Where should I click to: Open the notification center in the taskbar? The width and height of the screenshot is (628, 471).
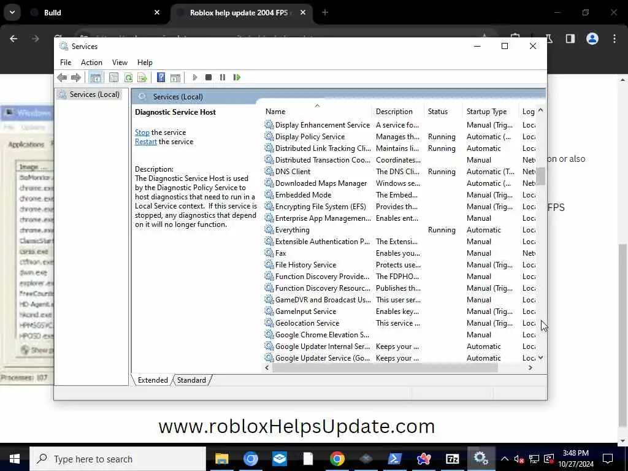(x=608, y=459)
